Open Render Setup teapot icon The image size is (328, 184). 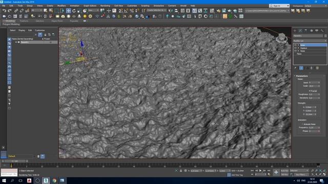(218, 11)
